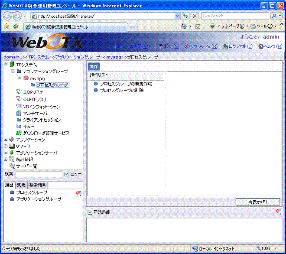
Task: Click the 検索 search input field
Action: [39, 174]
